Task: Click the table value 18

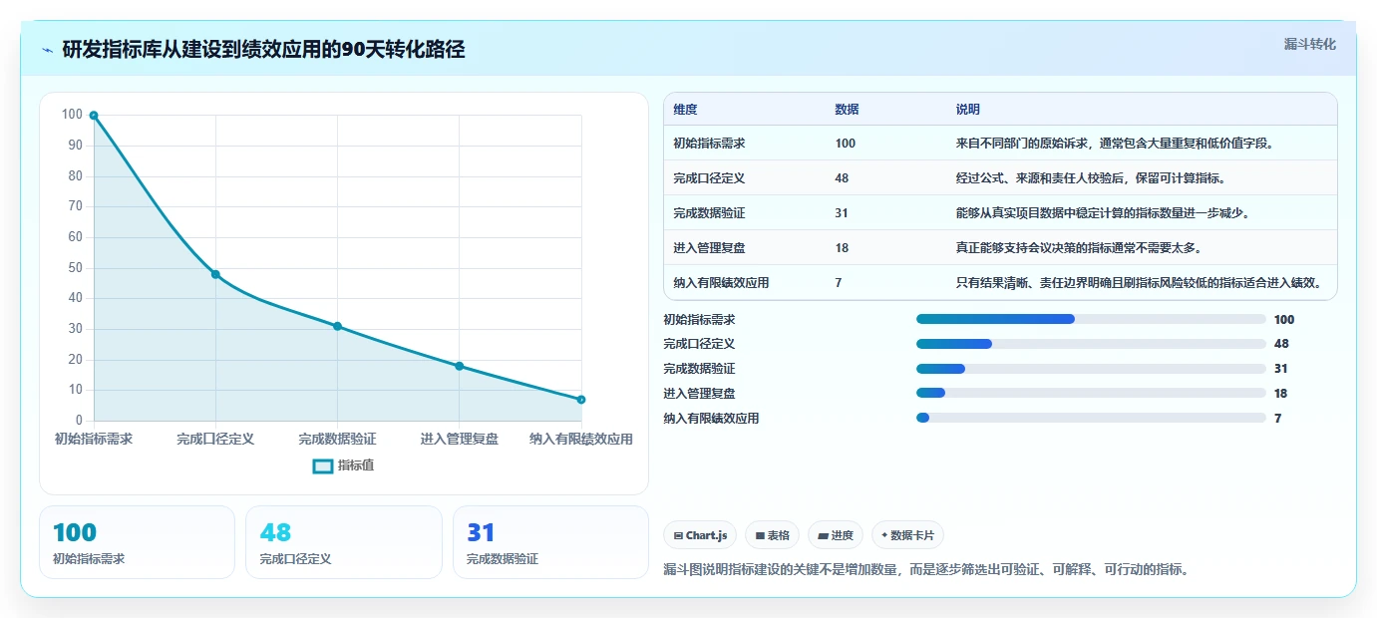Action: point(843,248)
